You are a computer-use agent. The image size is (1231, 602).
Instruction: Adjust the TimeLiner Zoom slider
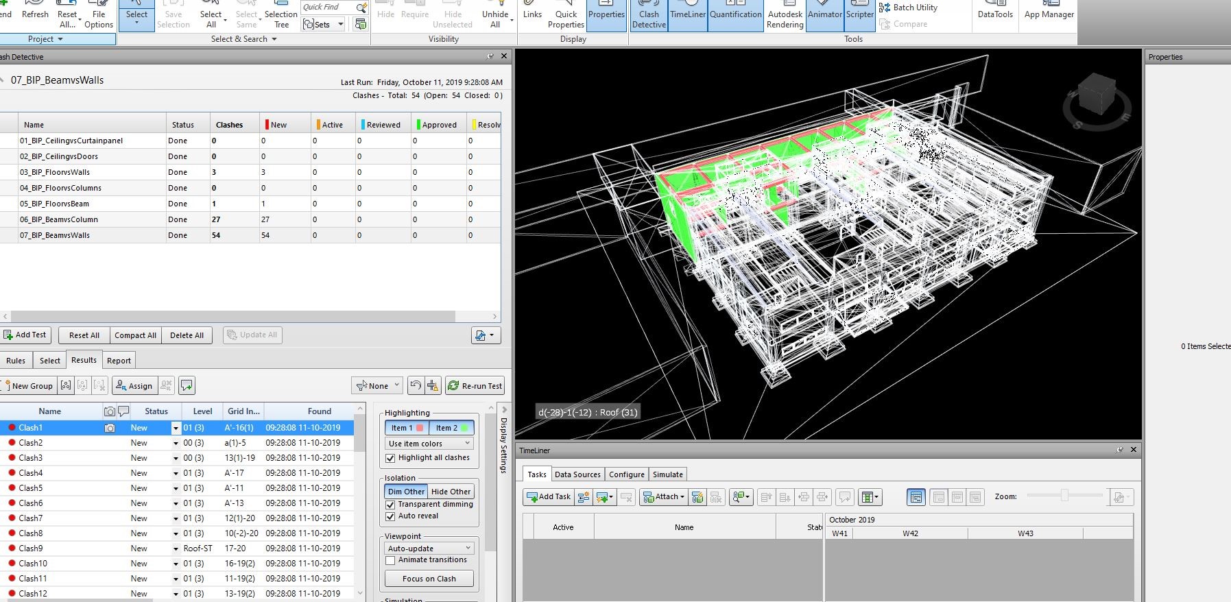click(x=1064, y=496)
